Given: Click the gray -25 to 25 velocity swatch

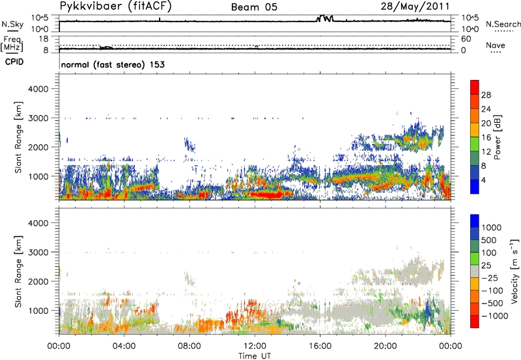Looking at the screenshot, I should 475,271.
